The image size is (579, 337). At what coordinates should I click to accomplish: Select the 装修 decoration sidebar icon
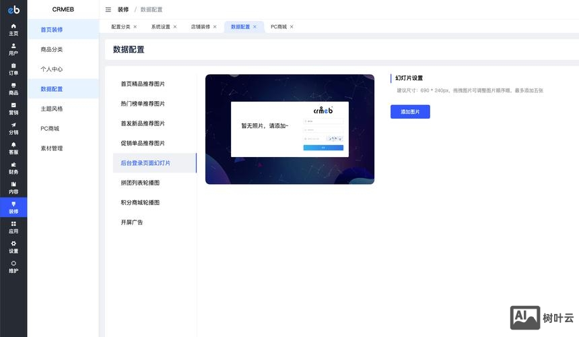point(13,208)
